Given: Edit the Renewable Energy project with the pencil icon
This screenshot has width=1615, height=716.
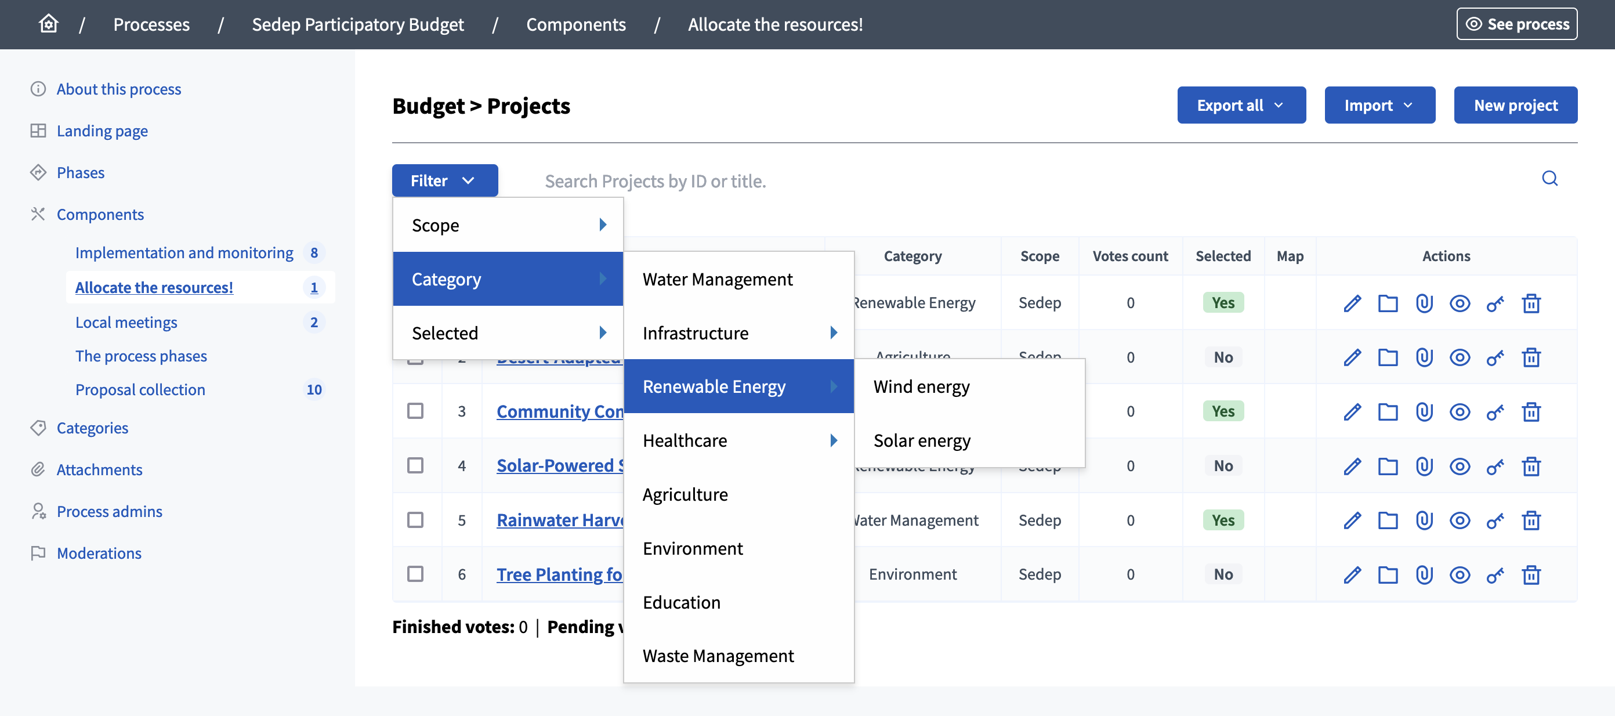Looking at the screenshot, I should click(1352, 303).
